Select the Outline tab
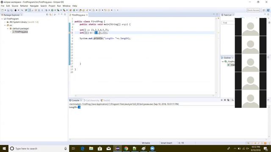The image size is (271, 152). point(227,58)
